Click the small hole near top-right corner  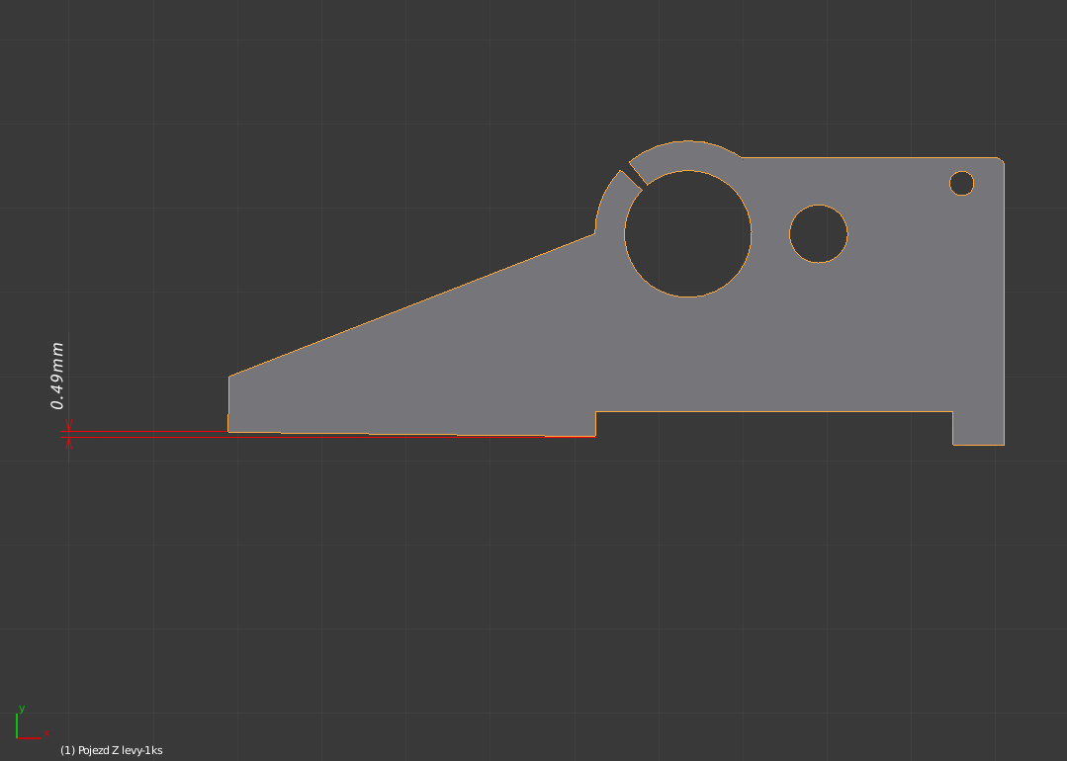(961, 183)
